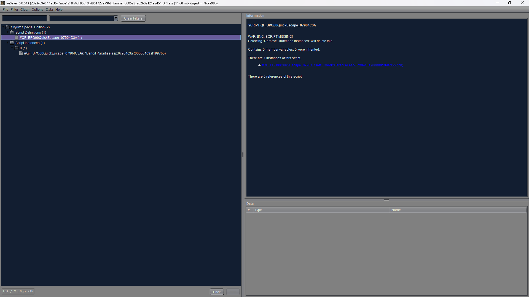529x297 pixels.
Task: Click the Clear Filters button
Action: 133,18
